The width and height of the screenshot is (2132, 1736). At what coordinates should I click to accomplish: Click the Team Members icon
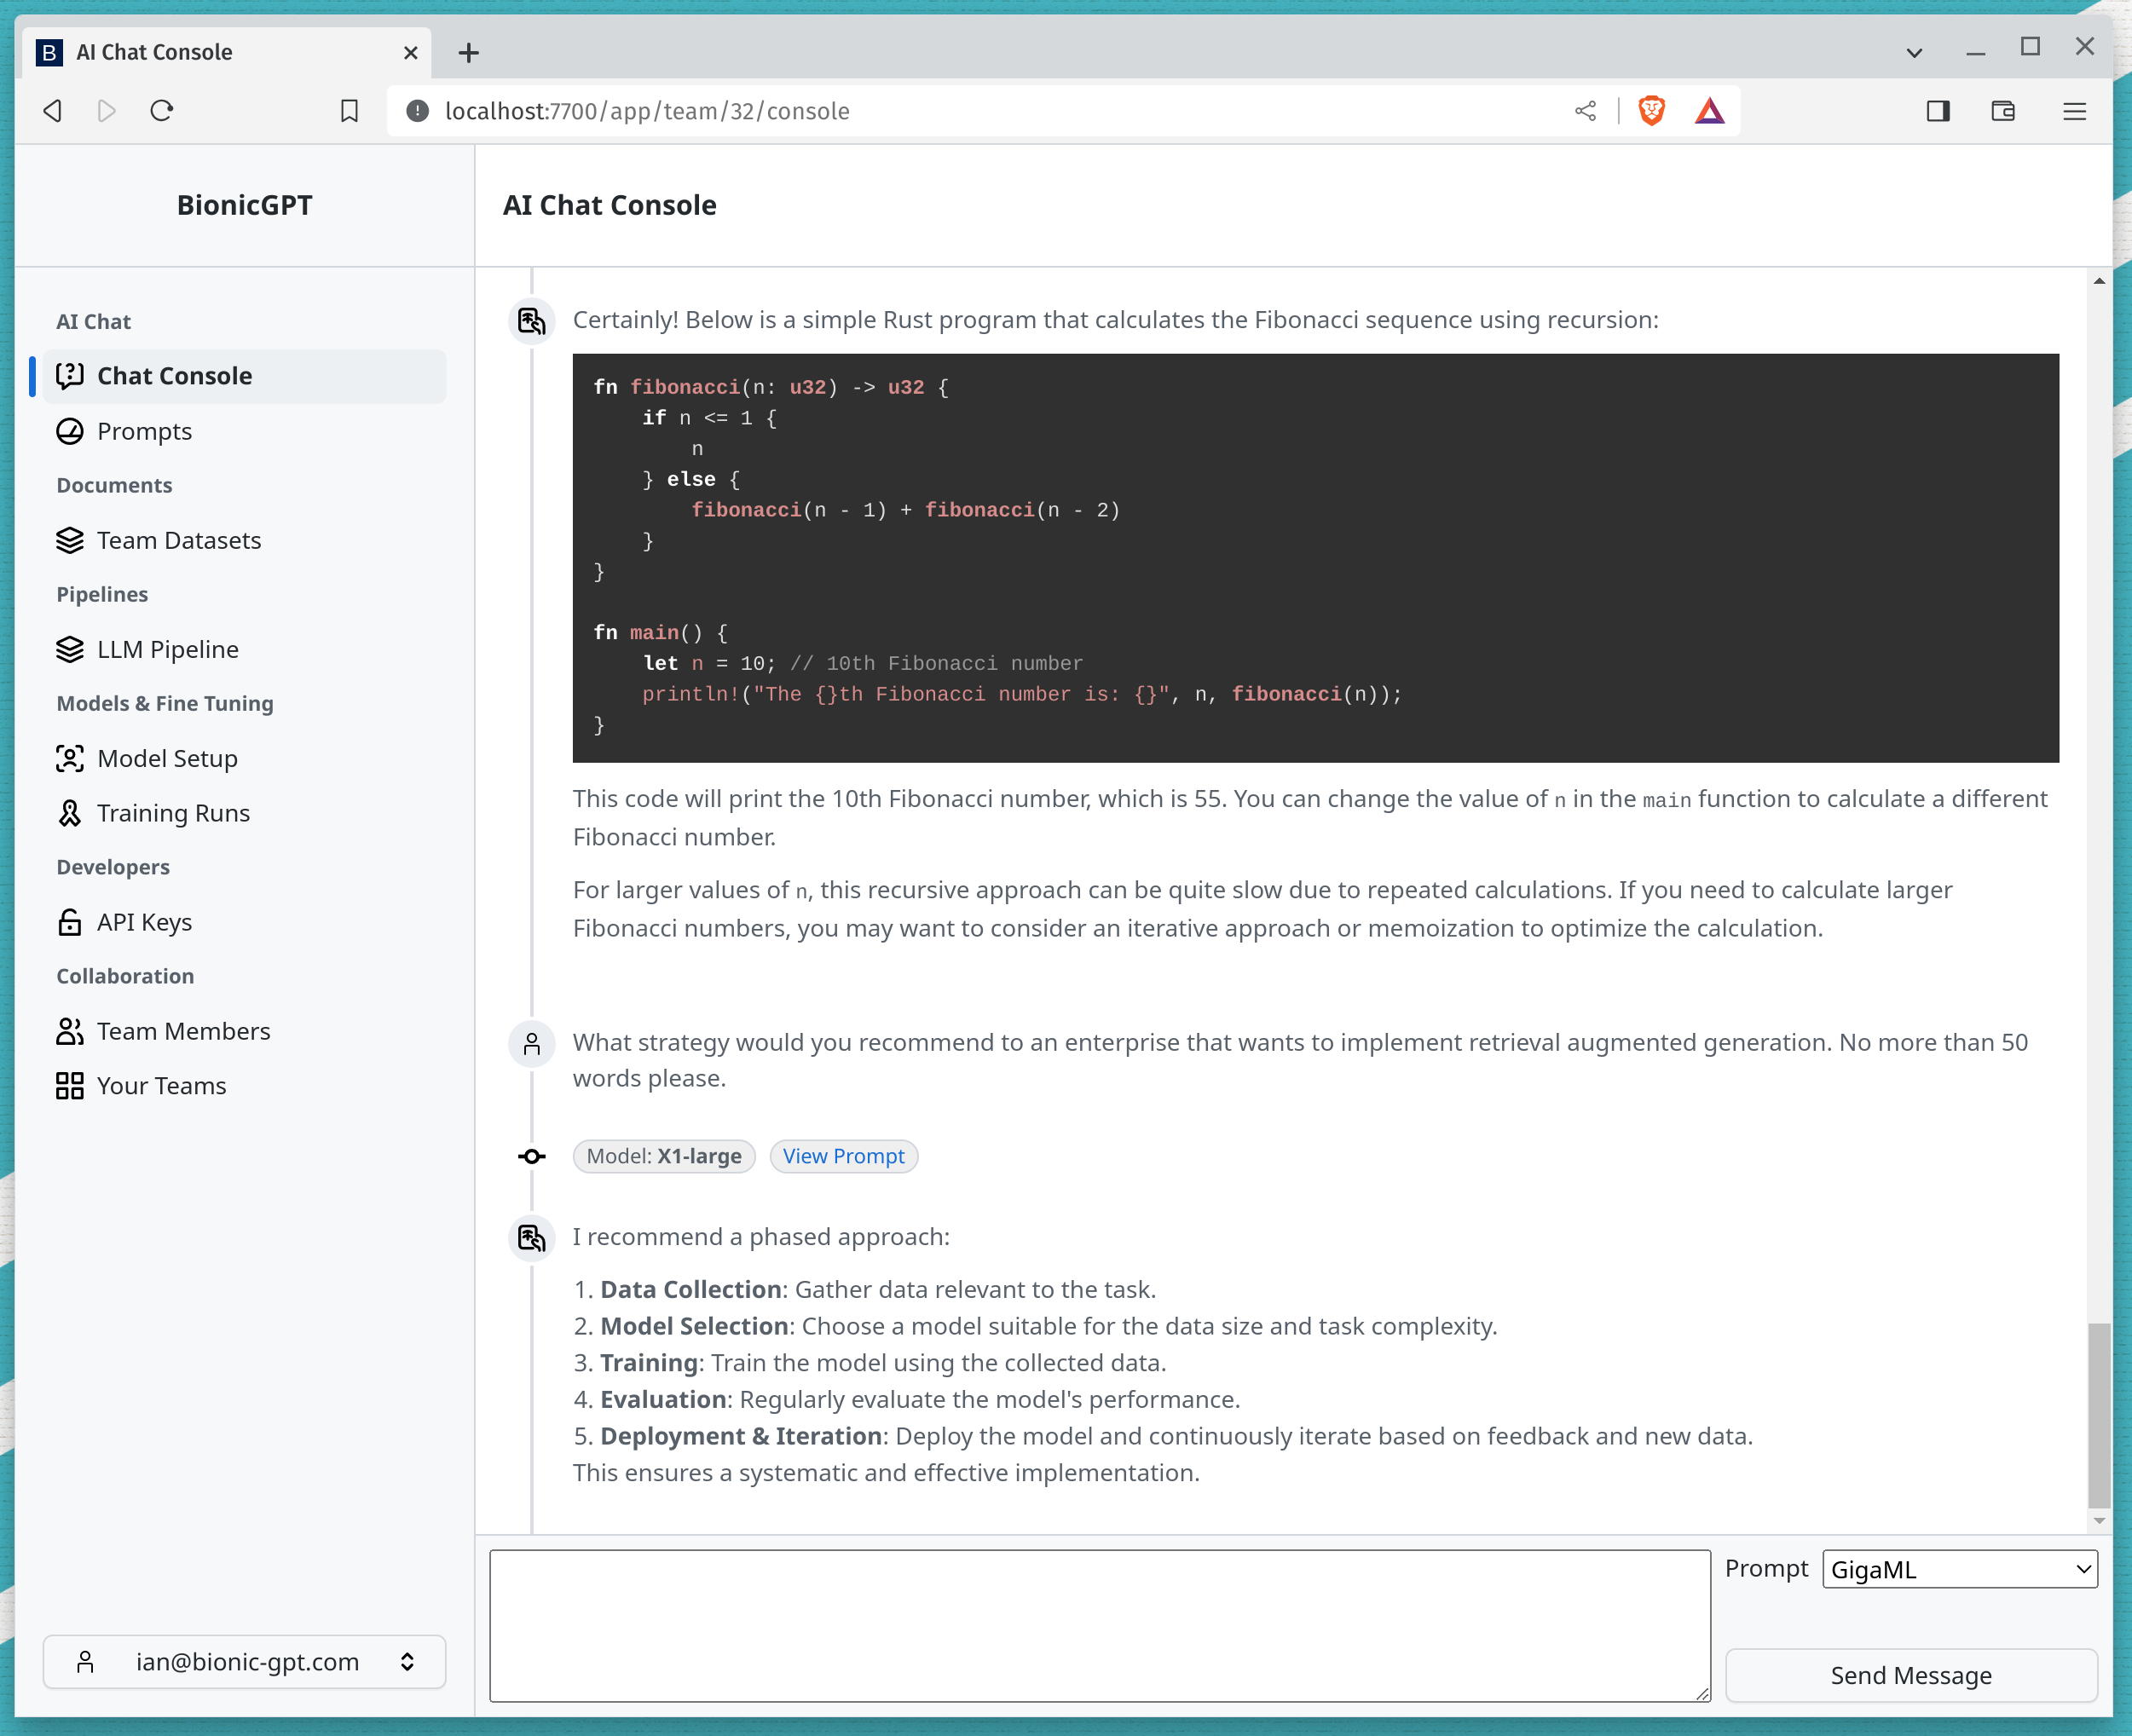[70, 1030]
